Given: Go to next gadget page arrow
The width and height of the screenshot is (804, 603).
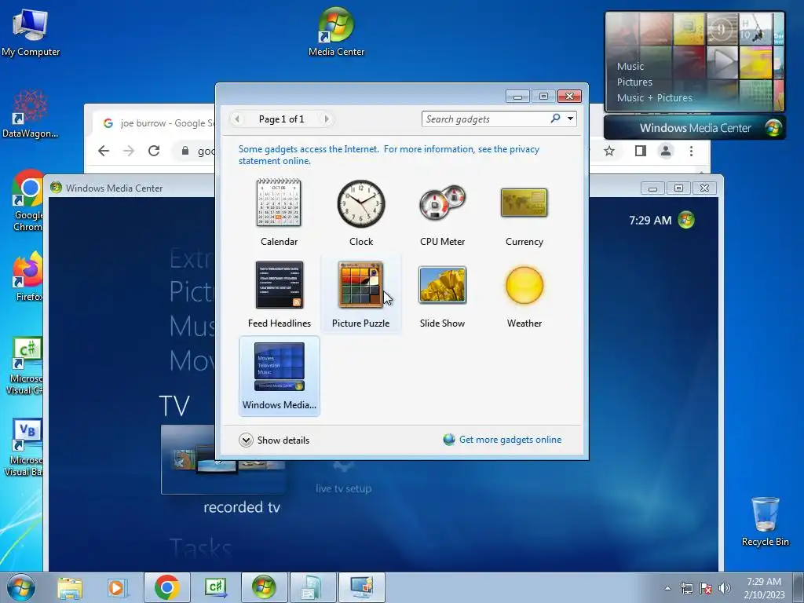Looking at the screenshot, I should 327,119.
